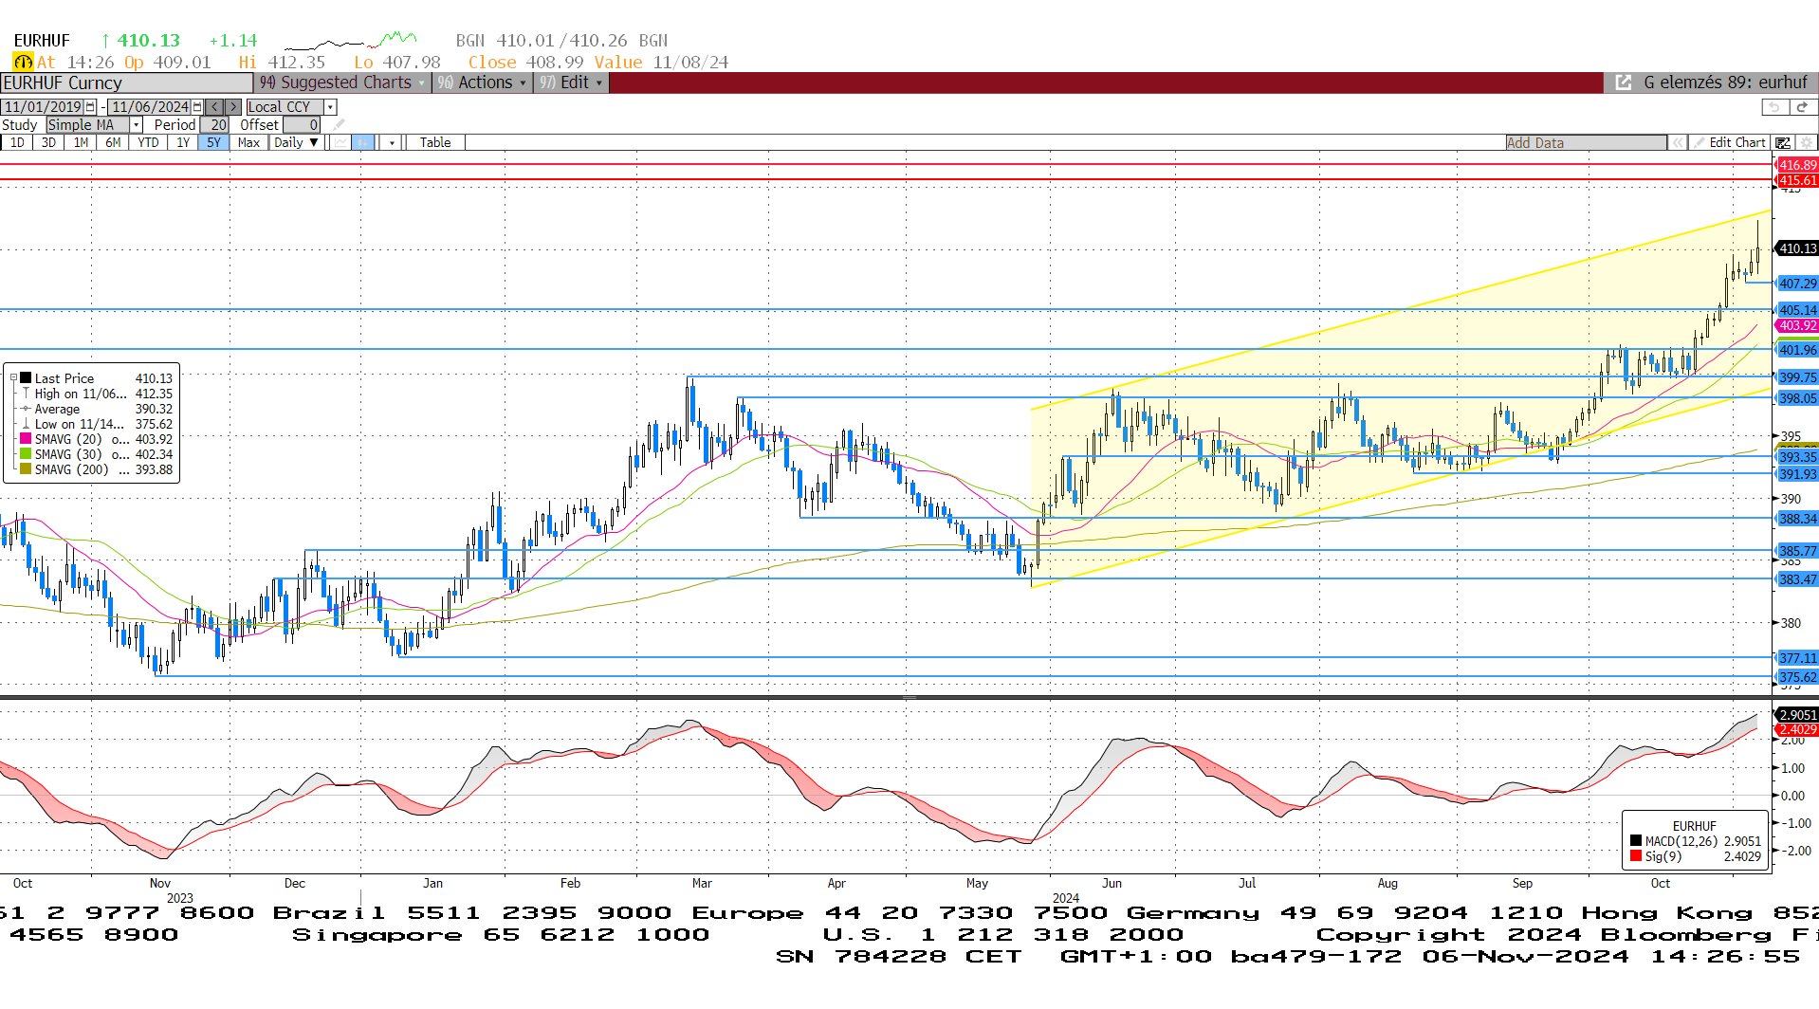
Task: Open SMAVG (200) olive color swatch
Action: pyautogui.click(x=26, y=469)
